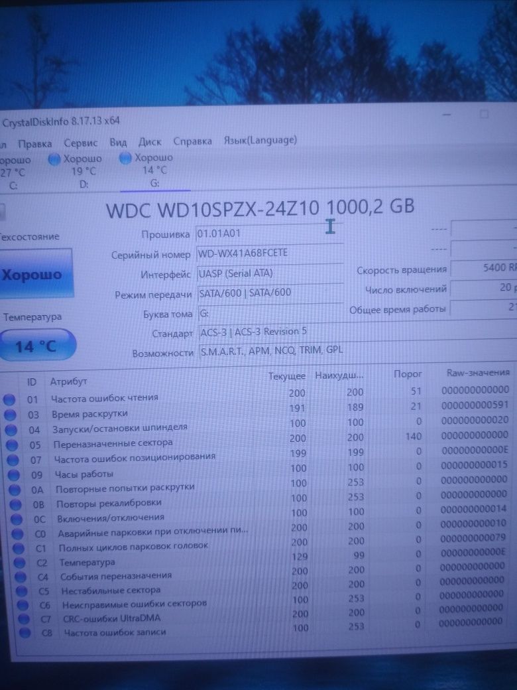Minimize the CrystalDiskInfo window
This screenshot has width=517, height=690.
pyautogui.click(x=447, y=115)
